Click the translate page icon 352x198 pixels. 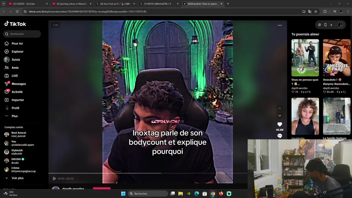[310, 12]
